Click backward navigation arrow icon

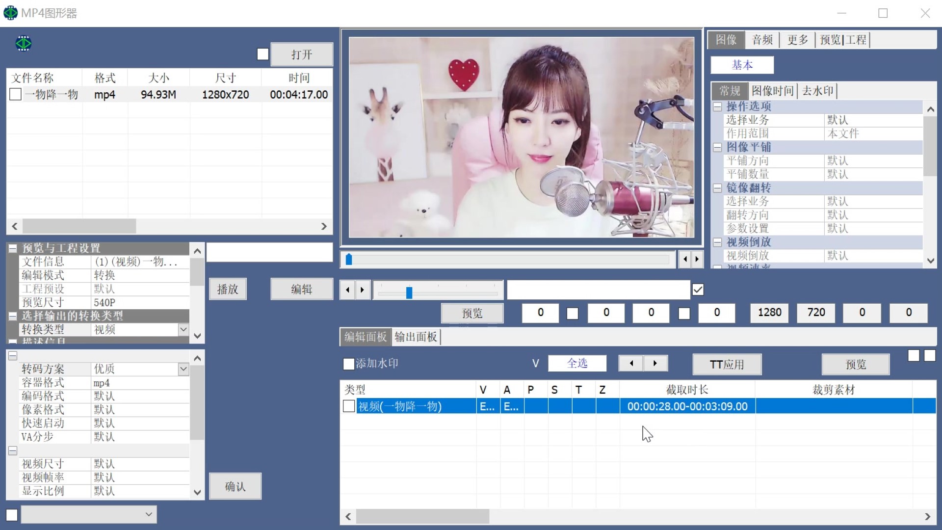tap(348, 289)
